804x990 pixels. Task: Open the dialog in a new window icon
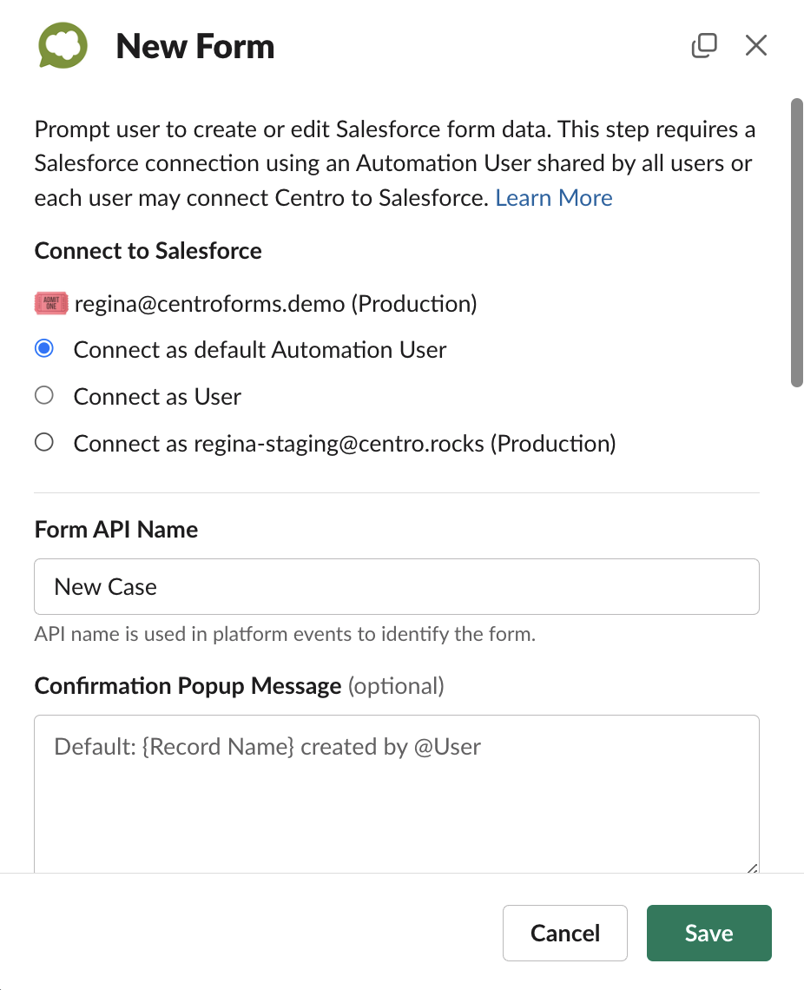tap(704, 45)
